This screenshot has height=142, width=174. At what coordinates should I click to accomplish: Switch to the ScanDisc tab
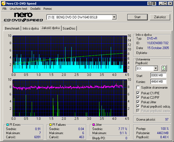[x=69, y=28]
